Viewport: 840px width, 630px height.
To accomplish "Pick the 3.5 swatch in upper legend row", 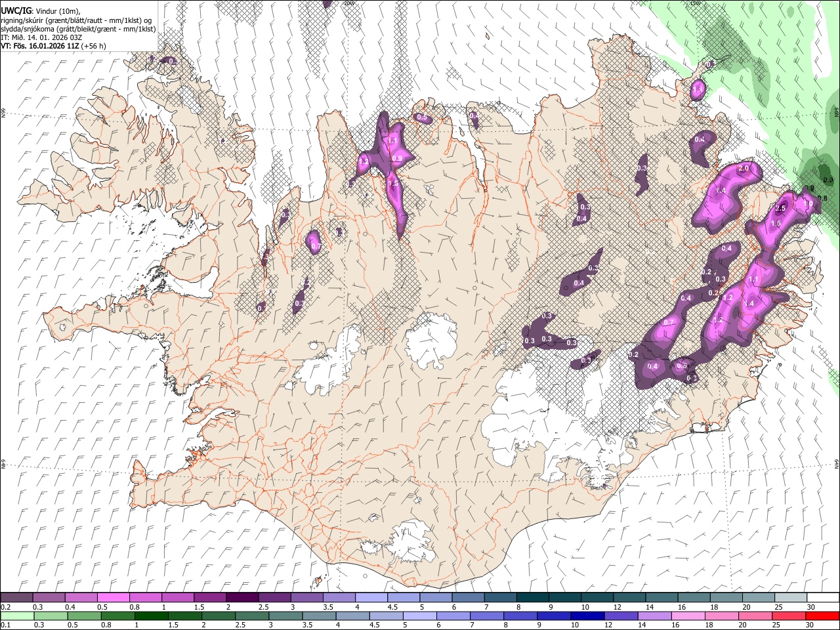I will [x=338, y=597].
